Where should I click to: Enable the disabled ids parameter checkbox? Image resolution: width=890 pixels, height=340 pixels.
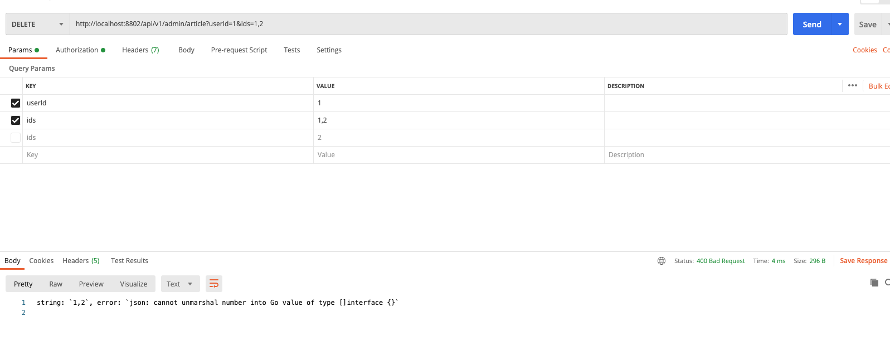click(16, 138)
